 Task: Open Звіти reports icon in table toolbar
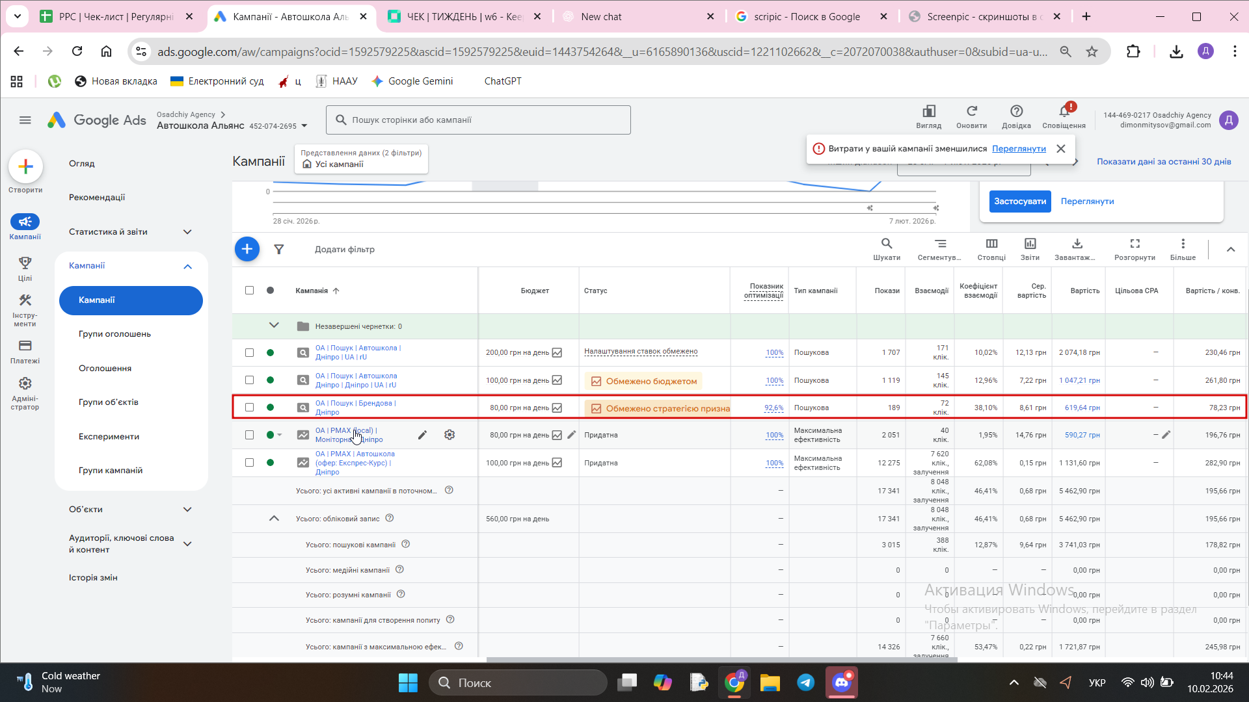[x=1030, y=248]
